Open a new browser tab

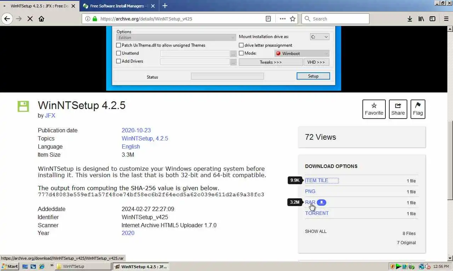[x=165, y=6]
